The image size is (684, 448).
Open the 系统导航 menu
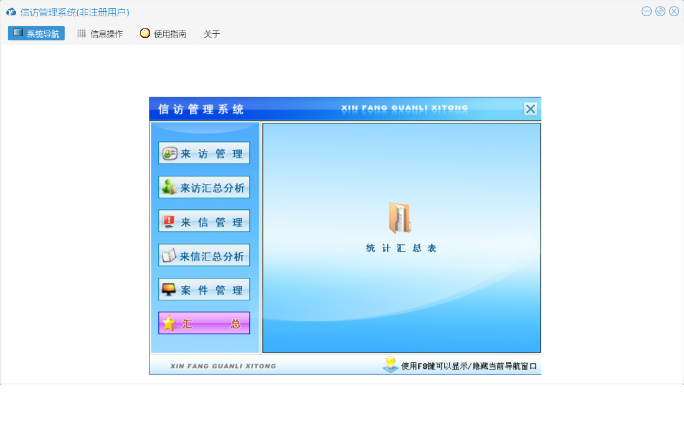(x=36, y=34)
